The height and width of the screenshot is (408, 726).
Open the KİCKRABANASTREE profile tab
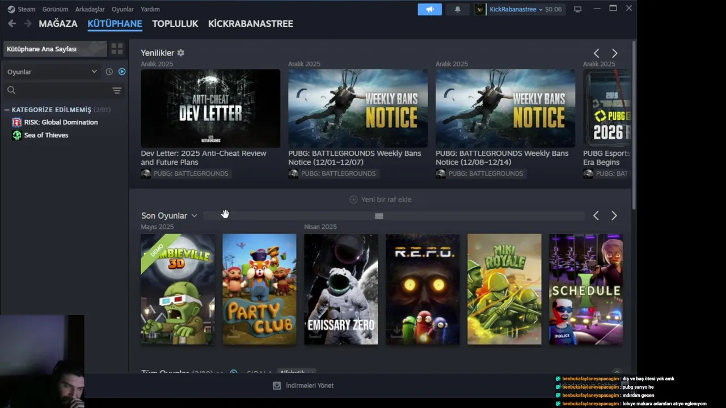pos(251,24)
